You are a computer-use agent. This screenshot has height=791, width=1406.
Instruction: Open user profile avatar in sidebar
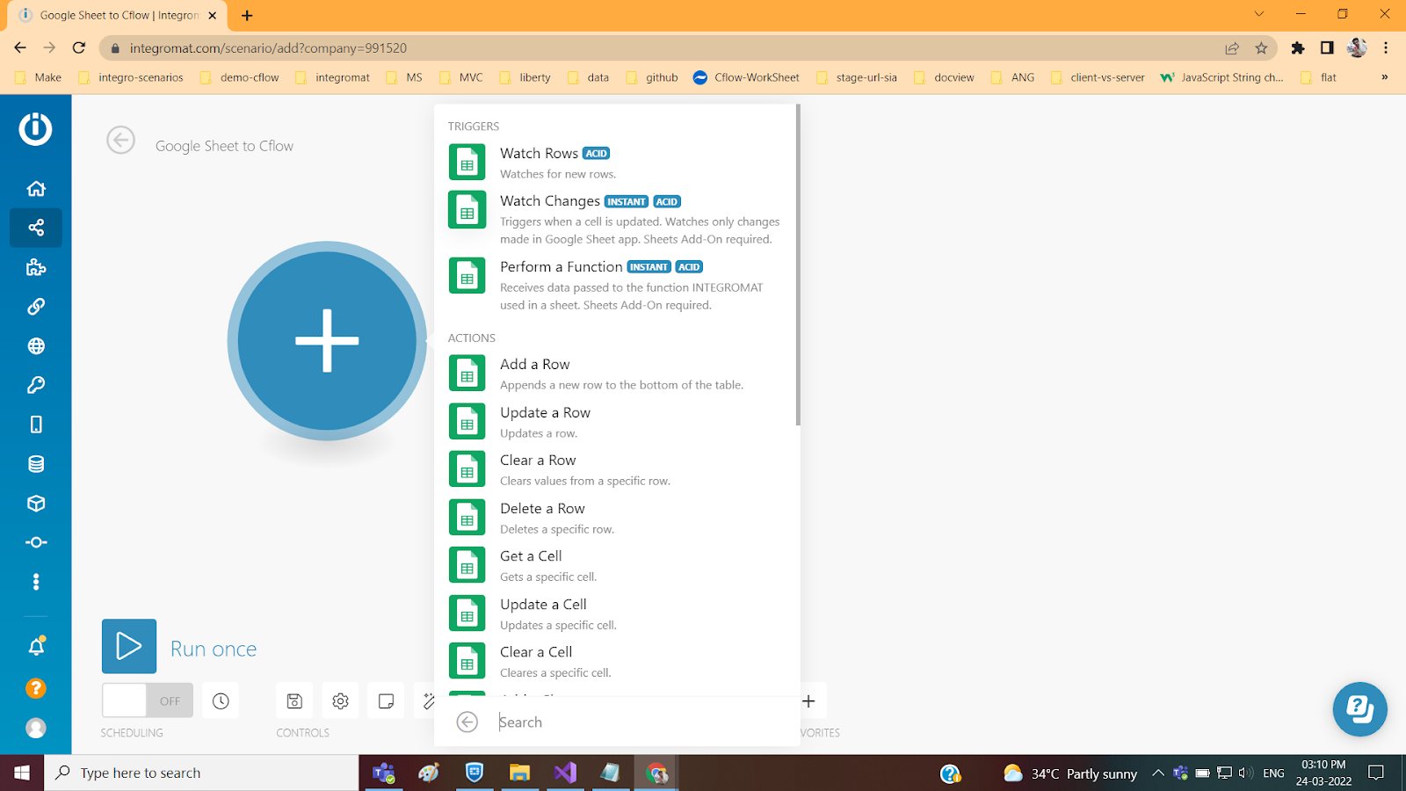coord(36,728)
